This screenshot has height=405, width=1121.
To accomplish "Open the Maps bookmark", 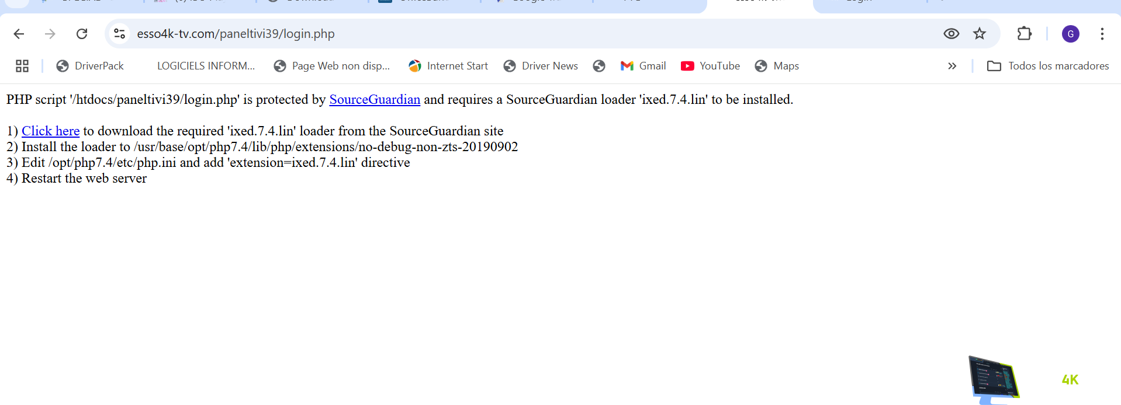I will coord(777,66).
